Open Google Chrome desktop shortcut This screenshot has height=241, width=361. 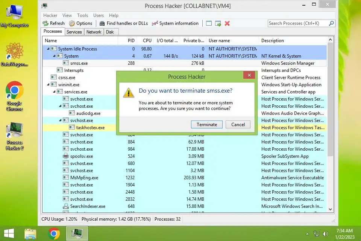click(15, 96)
